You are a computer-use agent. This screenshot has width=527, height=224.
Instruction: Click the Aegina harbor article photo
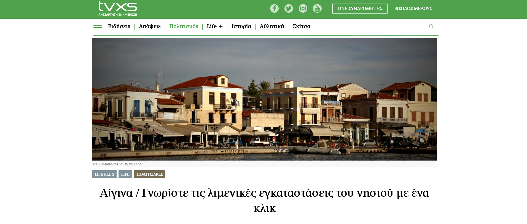pyautogui.click(x=264, y=99)
